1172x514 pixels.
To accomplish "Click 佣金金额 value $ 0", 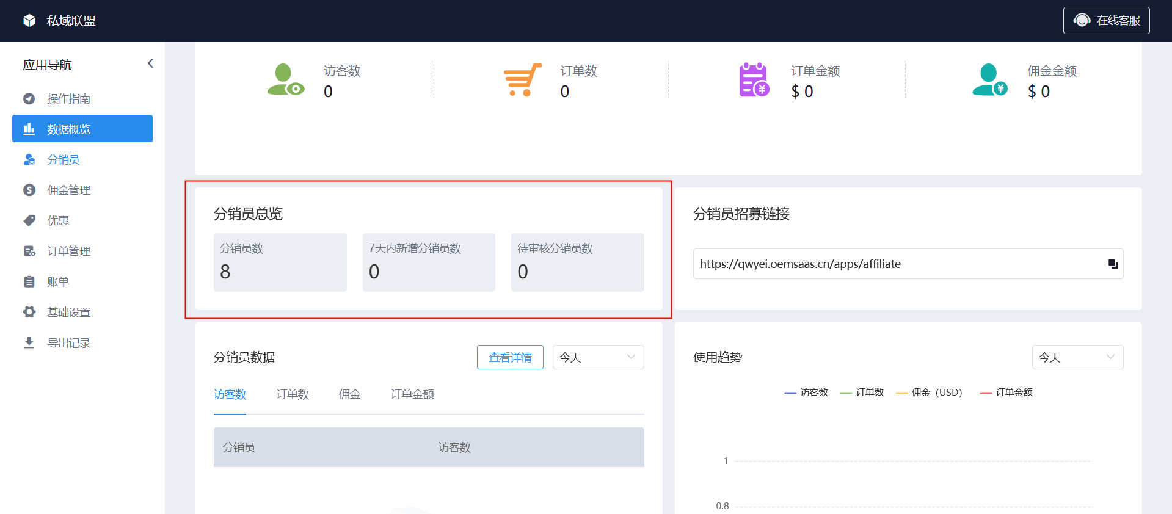I will 1039,92.
